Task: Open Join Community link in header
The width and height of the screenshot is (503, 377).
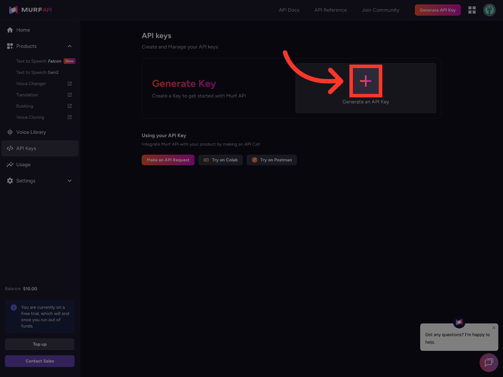Action: click(381, 10)
